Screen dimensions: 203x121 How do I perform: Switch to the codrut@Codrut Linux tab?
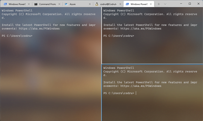tap(108, 4)
